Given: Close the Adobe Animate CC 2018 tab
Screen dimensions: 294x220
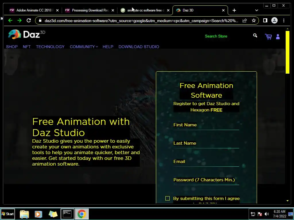Looking at the screenshot, I should 57,10.
